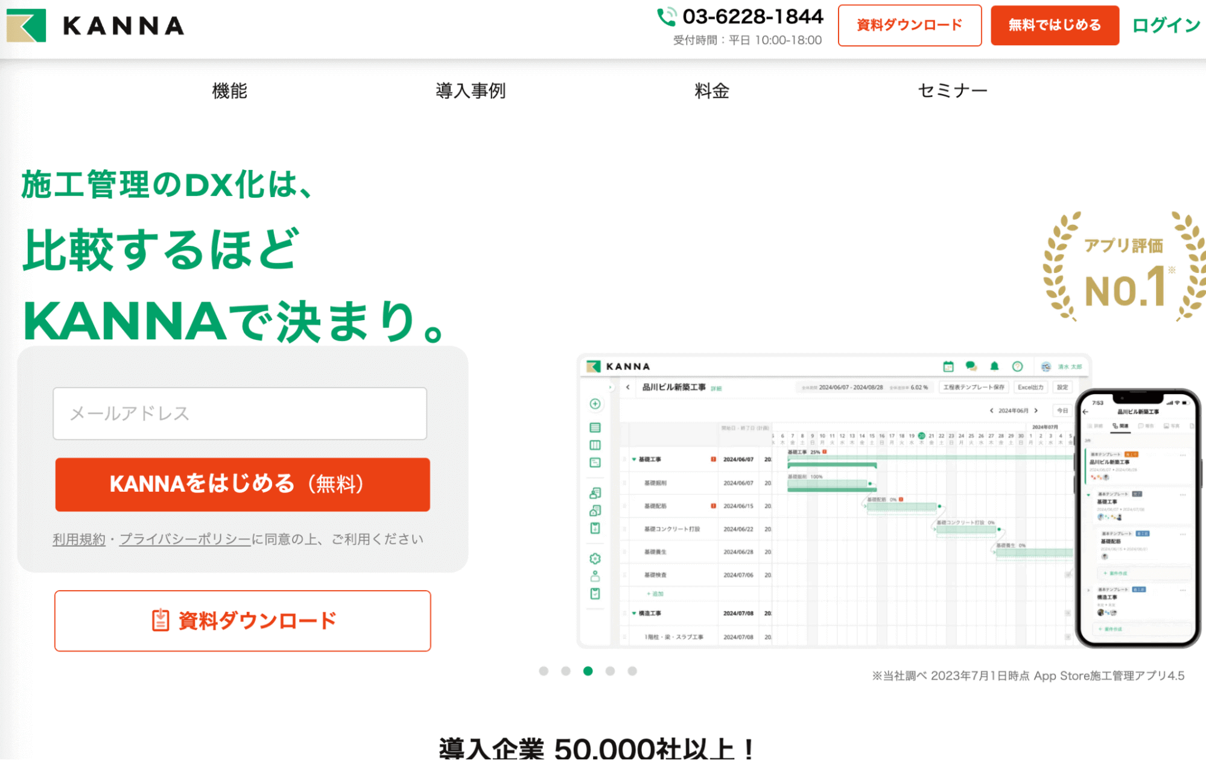Click notification bell icon in product preview

click(994, 366)
